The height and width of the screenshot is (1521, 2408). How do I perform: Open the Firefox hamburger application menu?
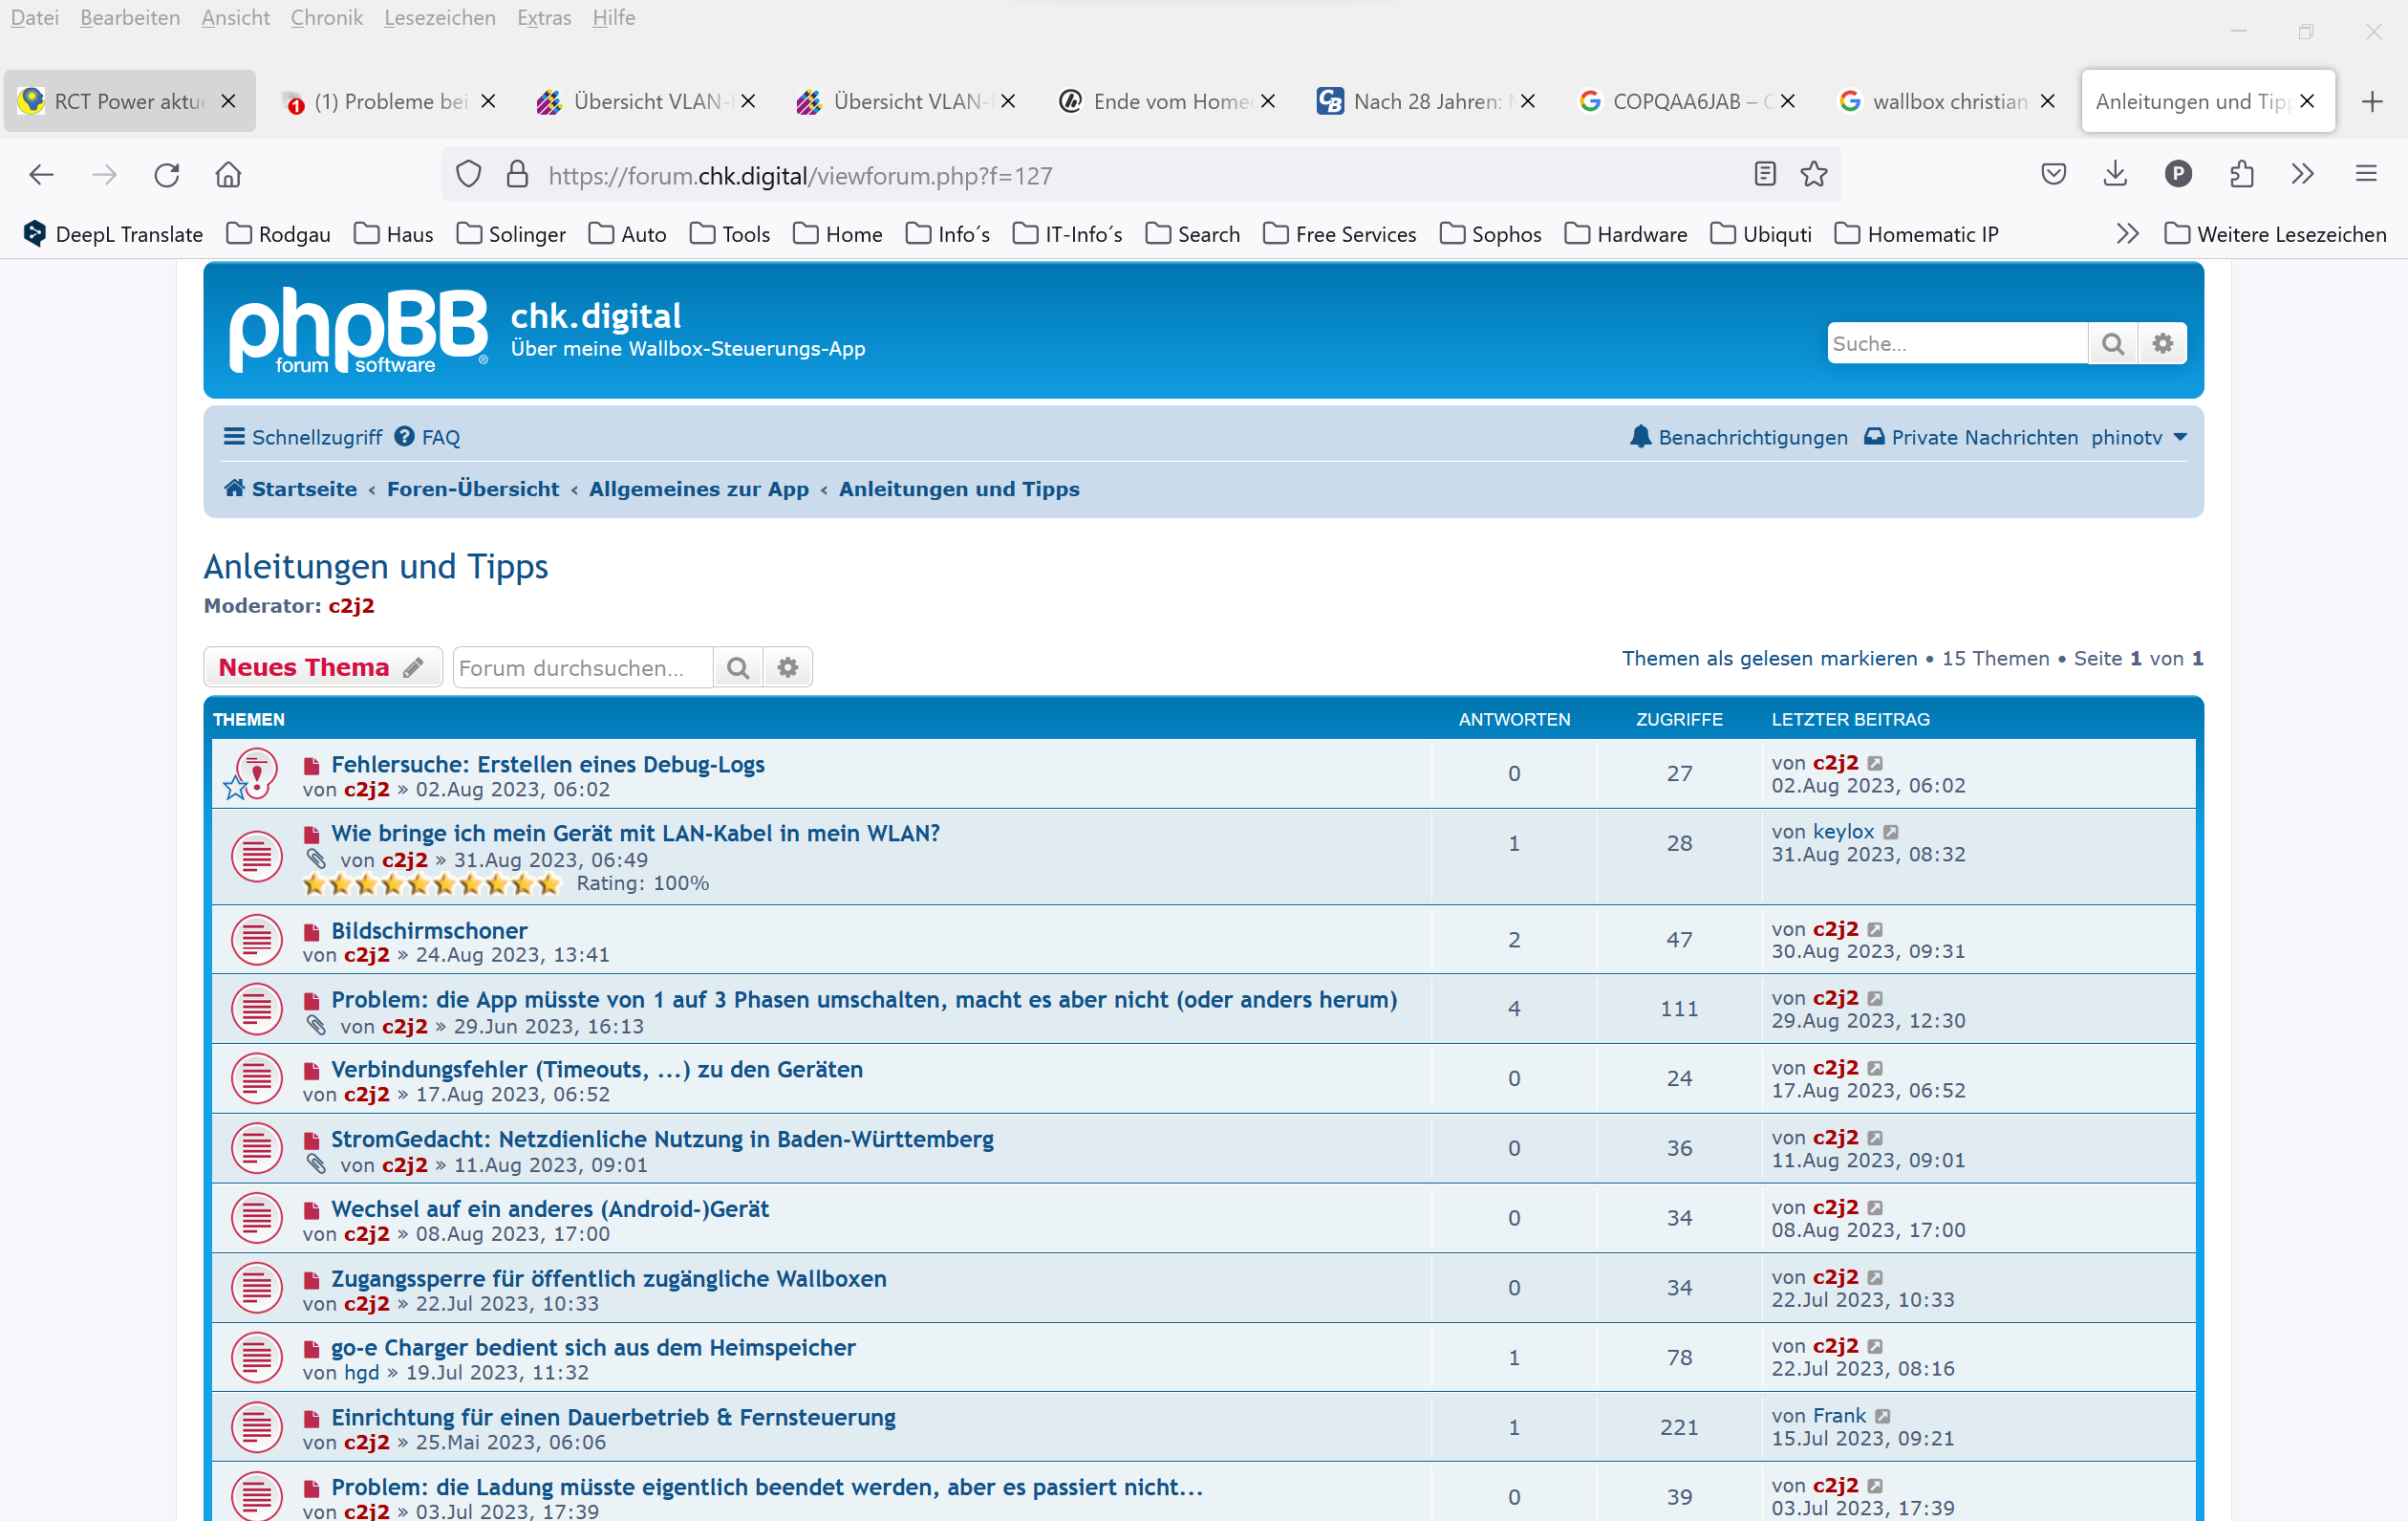tap(2366, 174)
